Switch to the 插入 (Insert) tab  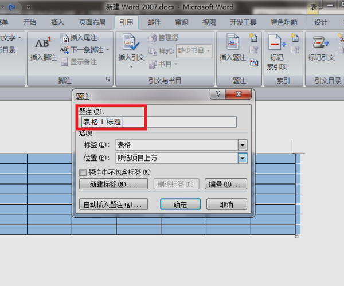coord(57,22)
